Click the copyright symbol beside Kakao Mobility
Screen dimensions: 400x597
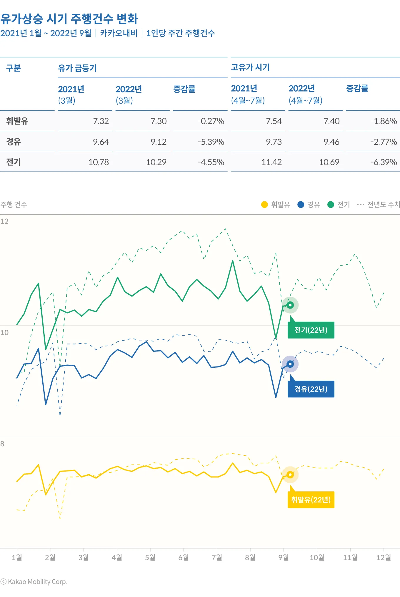(4, 582)
